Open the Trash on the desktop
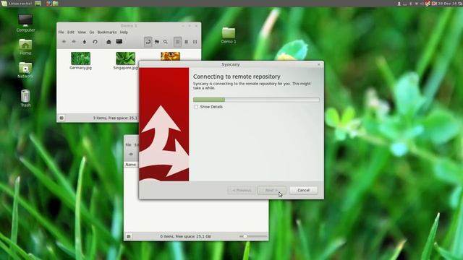Screen dimensions: 463x260 [25, 98]
